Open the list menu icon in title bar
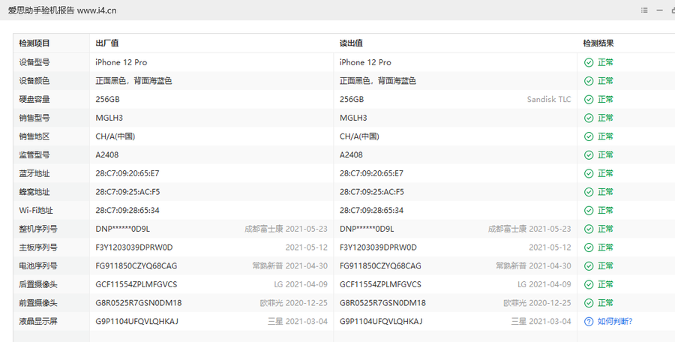 pos(644,10)
